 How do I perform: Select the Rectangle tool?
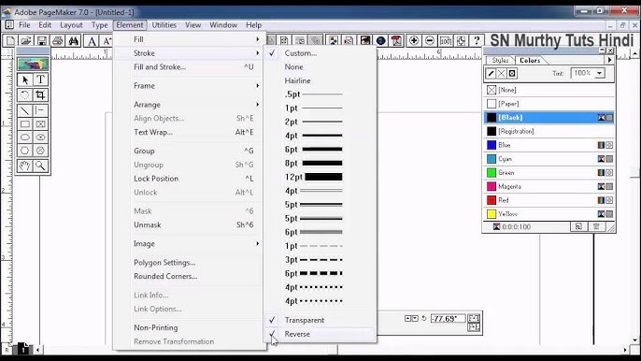coord(25,124)
